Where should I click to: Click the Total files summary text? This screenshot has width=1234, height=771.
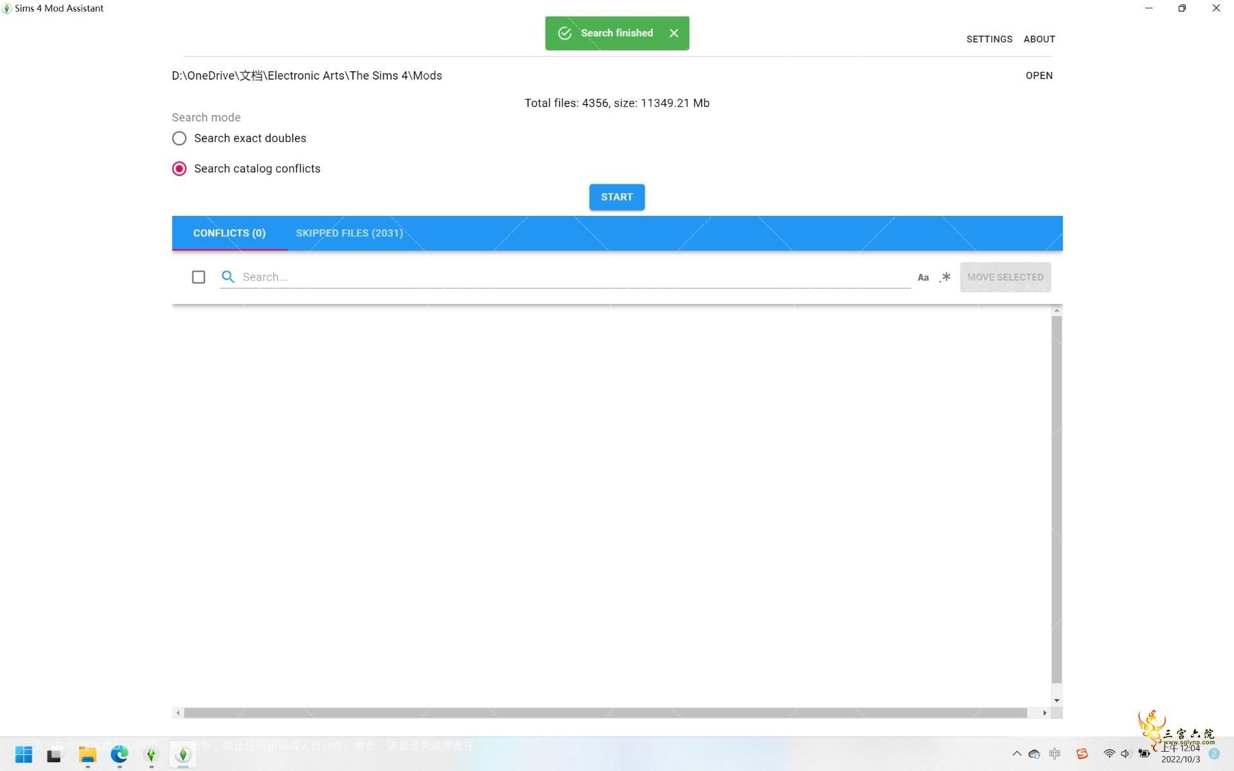[x=616, y=103]
